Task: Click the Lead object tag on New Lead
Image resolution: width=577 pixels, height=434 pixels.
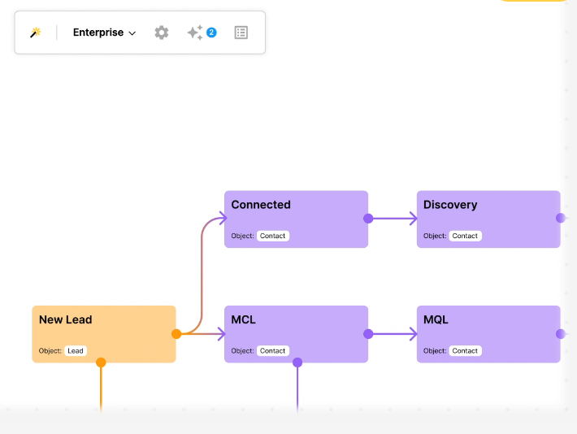Action: tap(76, 351)
